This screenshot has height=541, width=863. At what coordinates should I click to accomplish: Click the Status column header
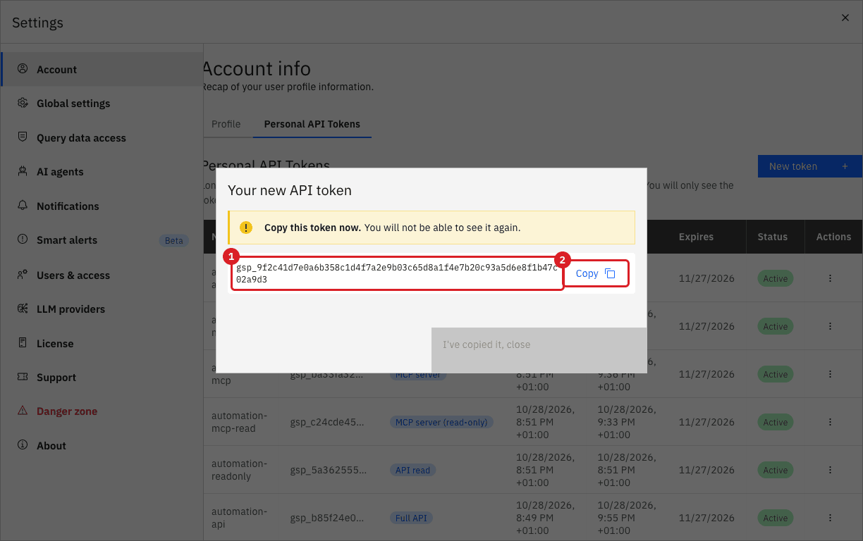(x=773, y=237)
